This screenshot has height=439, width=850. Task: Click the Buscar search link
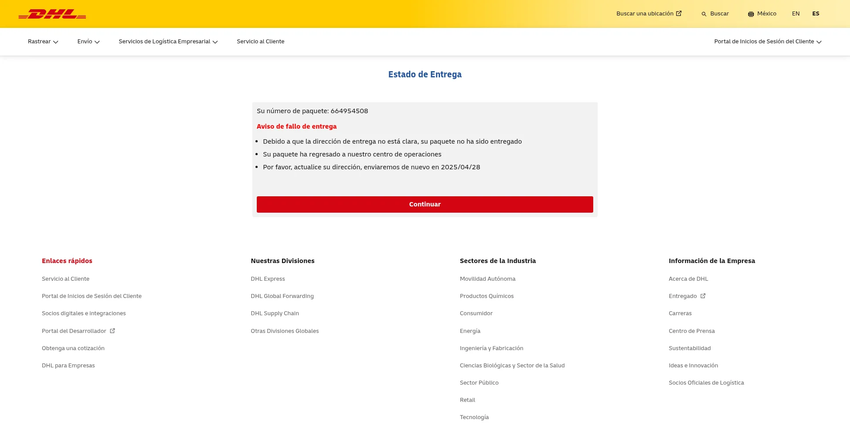pos(715,14)
